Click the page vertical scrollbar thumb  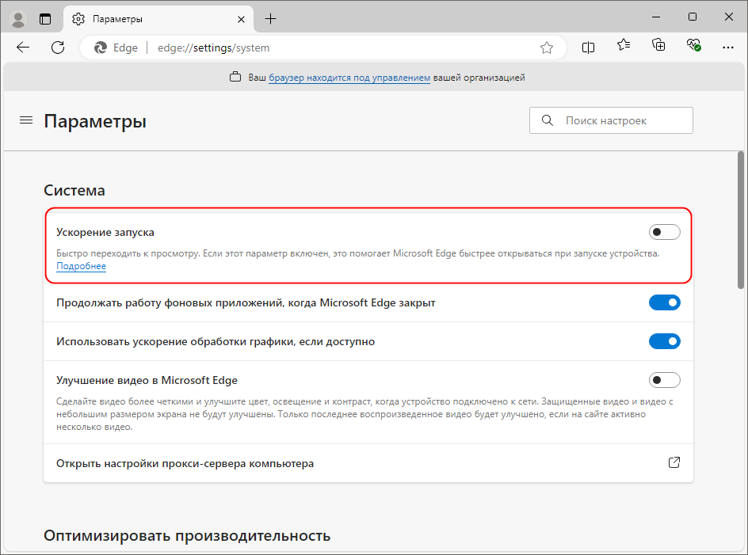740,220
